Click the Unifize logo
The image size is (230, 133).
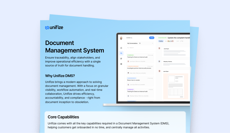coord(54,27)
